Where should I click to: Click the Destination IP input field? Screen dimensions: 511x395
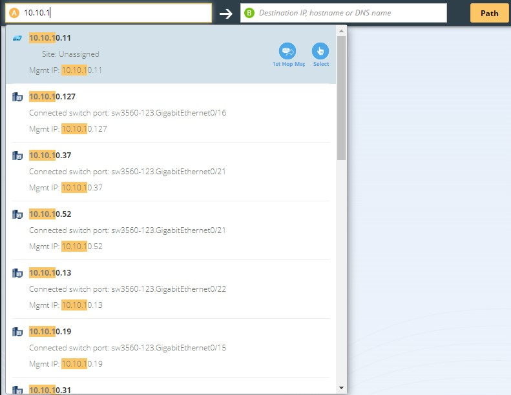[344, 13]
